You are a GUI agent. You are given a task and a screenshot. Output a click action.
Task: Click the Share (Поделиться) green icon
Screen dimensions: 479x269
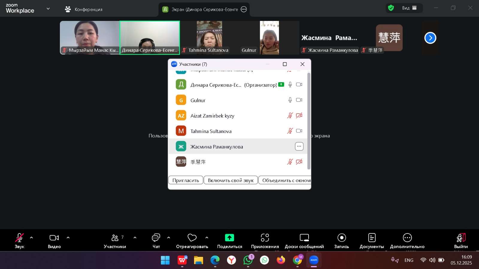[x=229, y=238]
